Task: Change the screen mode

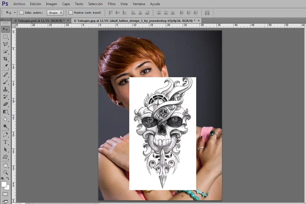Action: coord(5,202)
